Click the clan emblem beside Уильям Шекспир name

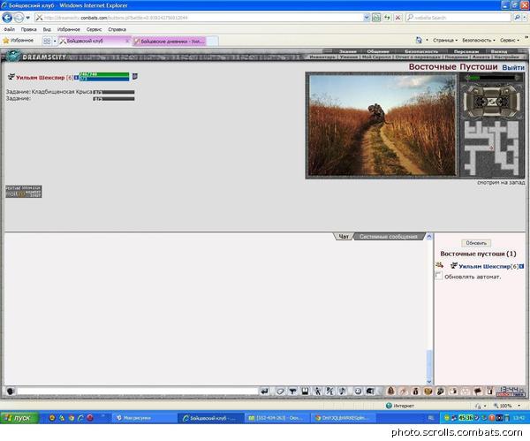pyautogui.click(x=11, y=77)
